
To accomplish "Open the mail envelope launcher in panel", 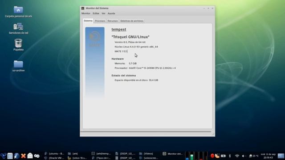I will tap(30, 156).
